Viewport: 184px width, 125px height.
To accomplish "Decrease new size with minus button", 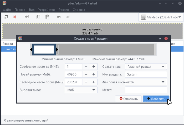I will click(86, 74).
